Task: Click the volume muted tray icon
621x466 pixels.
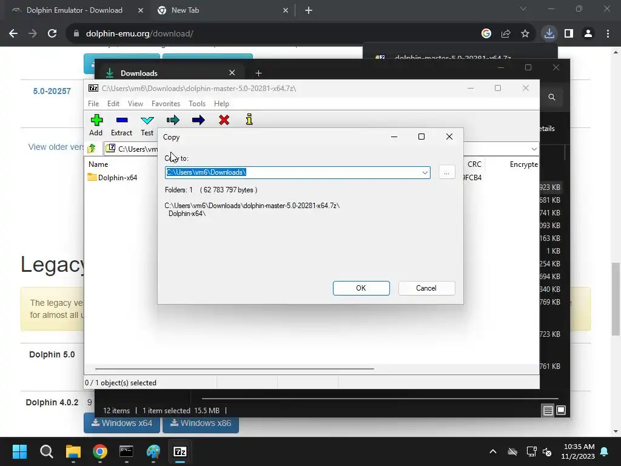Action: click(548, 451)
